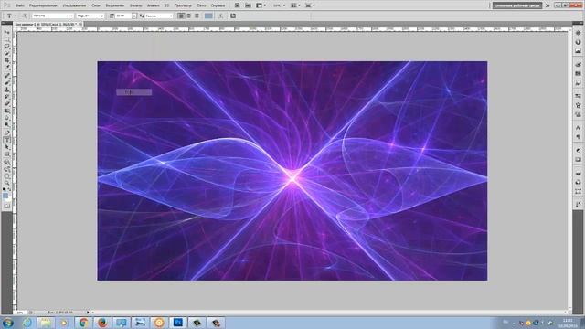Open the Выделение menu

pos(114,5)
